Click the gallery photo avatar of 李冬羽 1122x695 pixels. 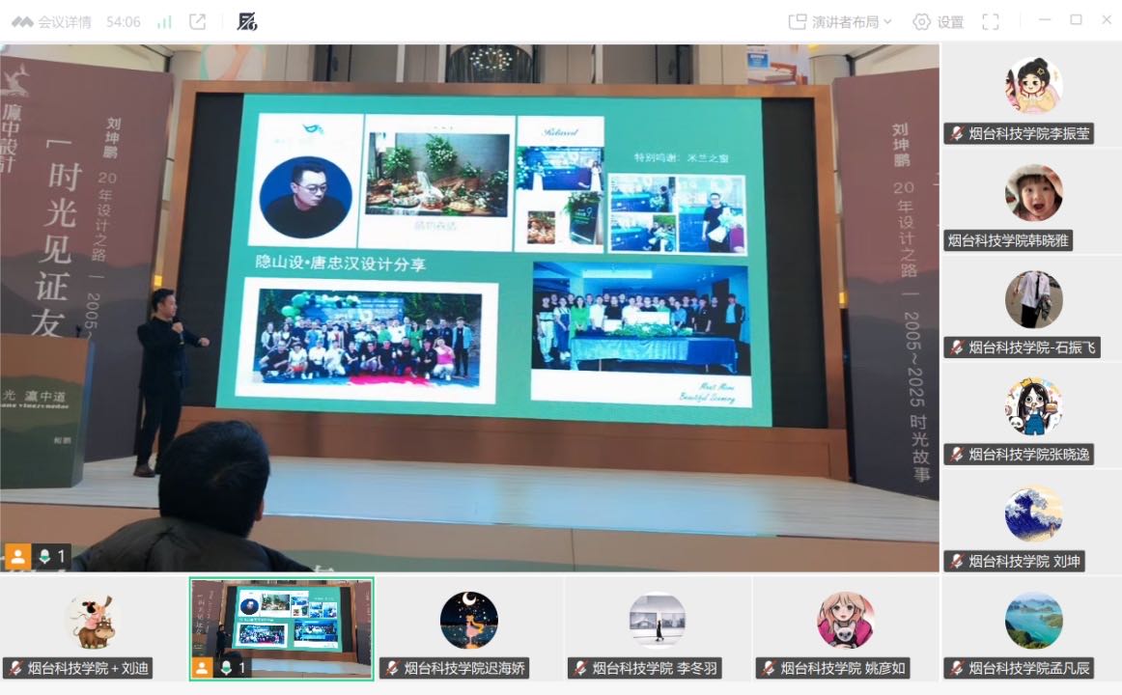tap(657, 621)
